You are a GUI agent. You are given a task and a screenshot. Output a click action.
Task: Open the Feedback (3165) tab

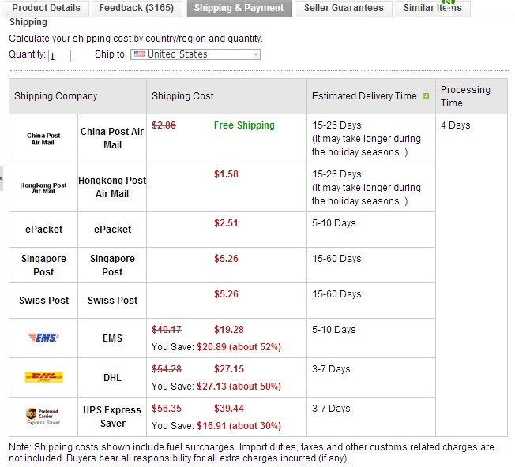click(137, 8)
